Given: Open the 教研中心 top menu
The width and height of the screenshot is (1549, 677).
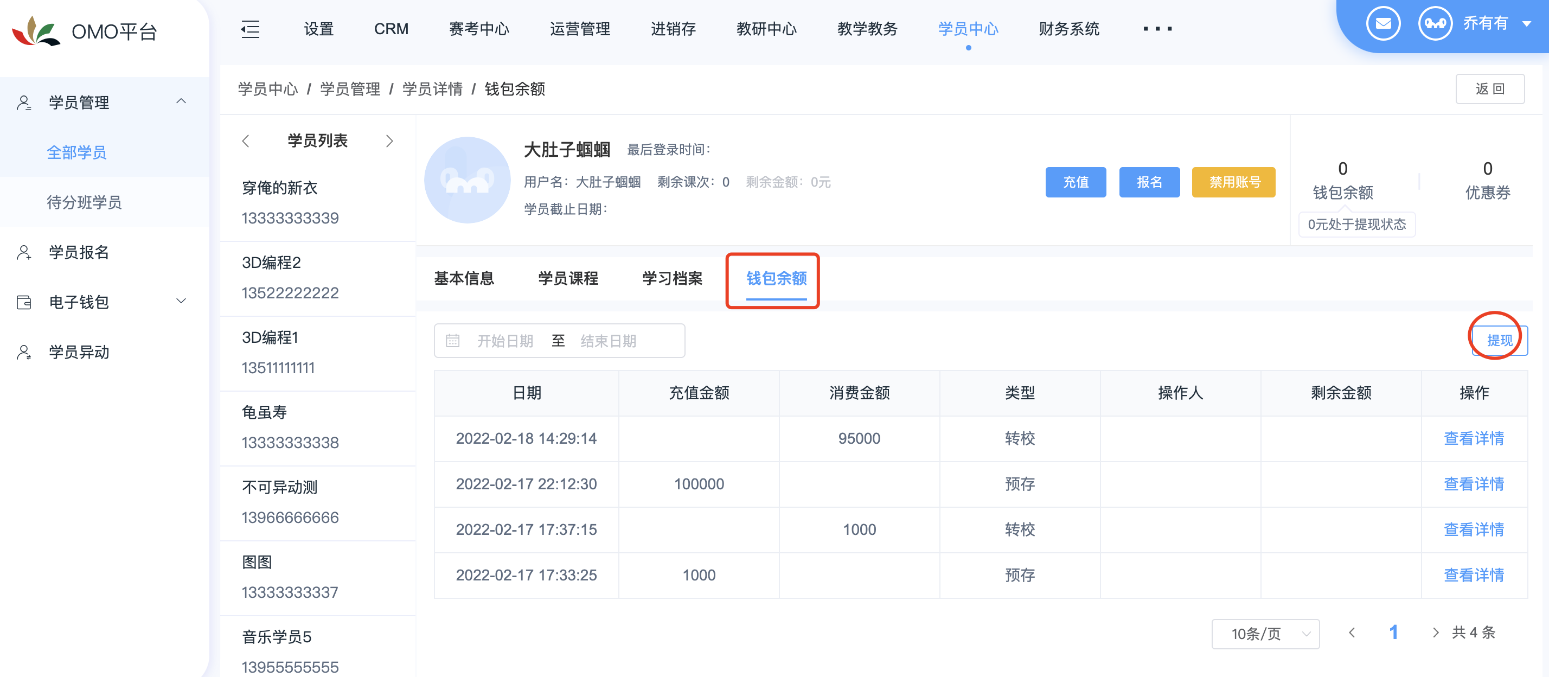Looking at the screenshot, I should tap(766, 29).
